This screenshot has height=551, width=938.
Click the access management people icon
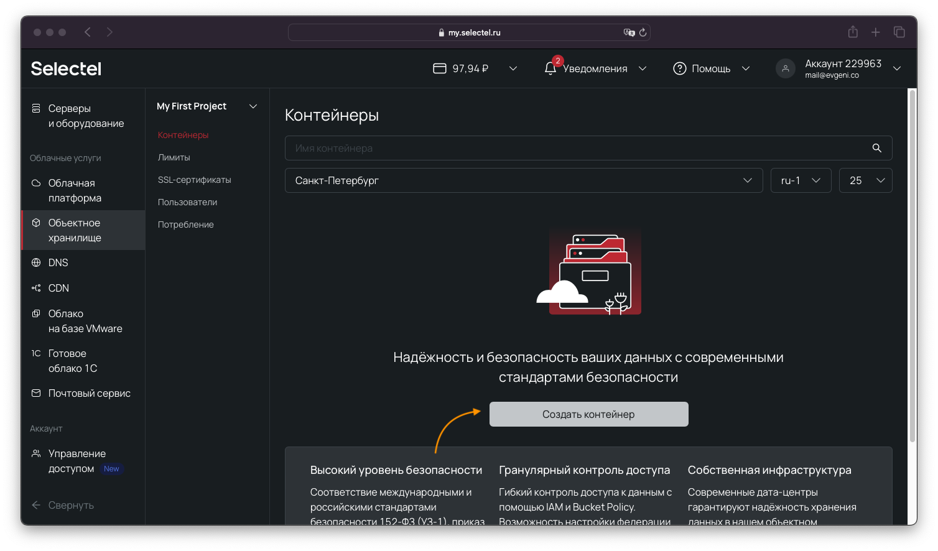[x=36, y=453]
